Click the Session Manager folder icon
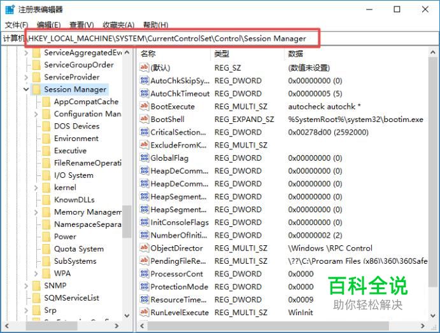440x333 pixels. pos(36,90)
